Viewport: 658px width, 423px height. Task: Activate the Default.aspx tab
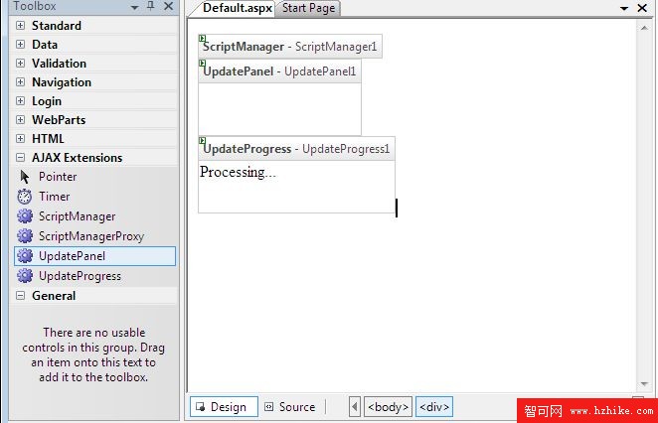[238, 8]
